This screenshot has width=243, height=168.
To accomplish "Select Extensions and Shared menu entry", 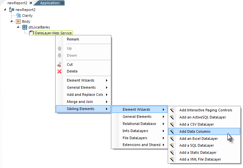I will click(140, 145).
